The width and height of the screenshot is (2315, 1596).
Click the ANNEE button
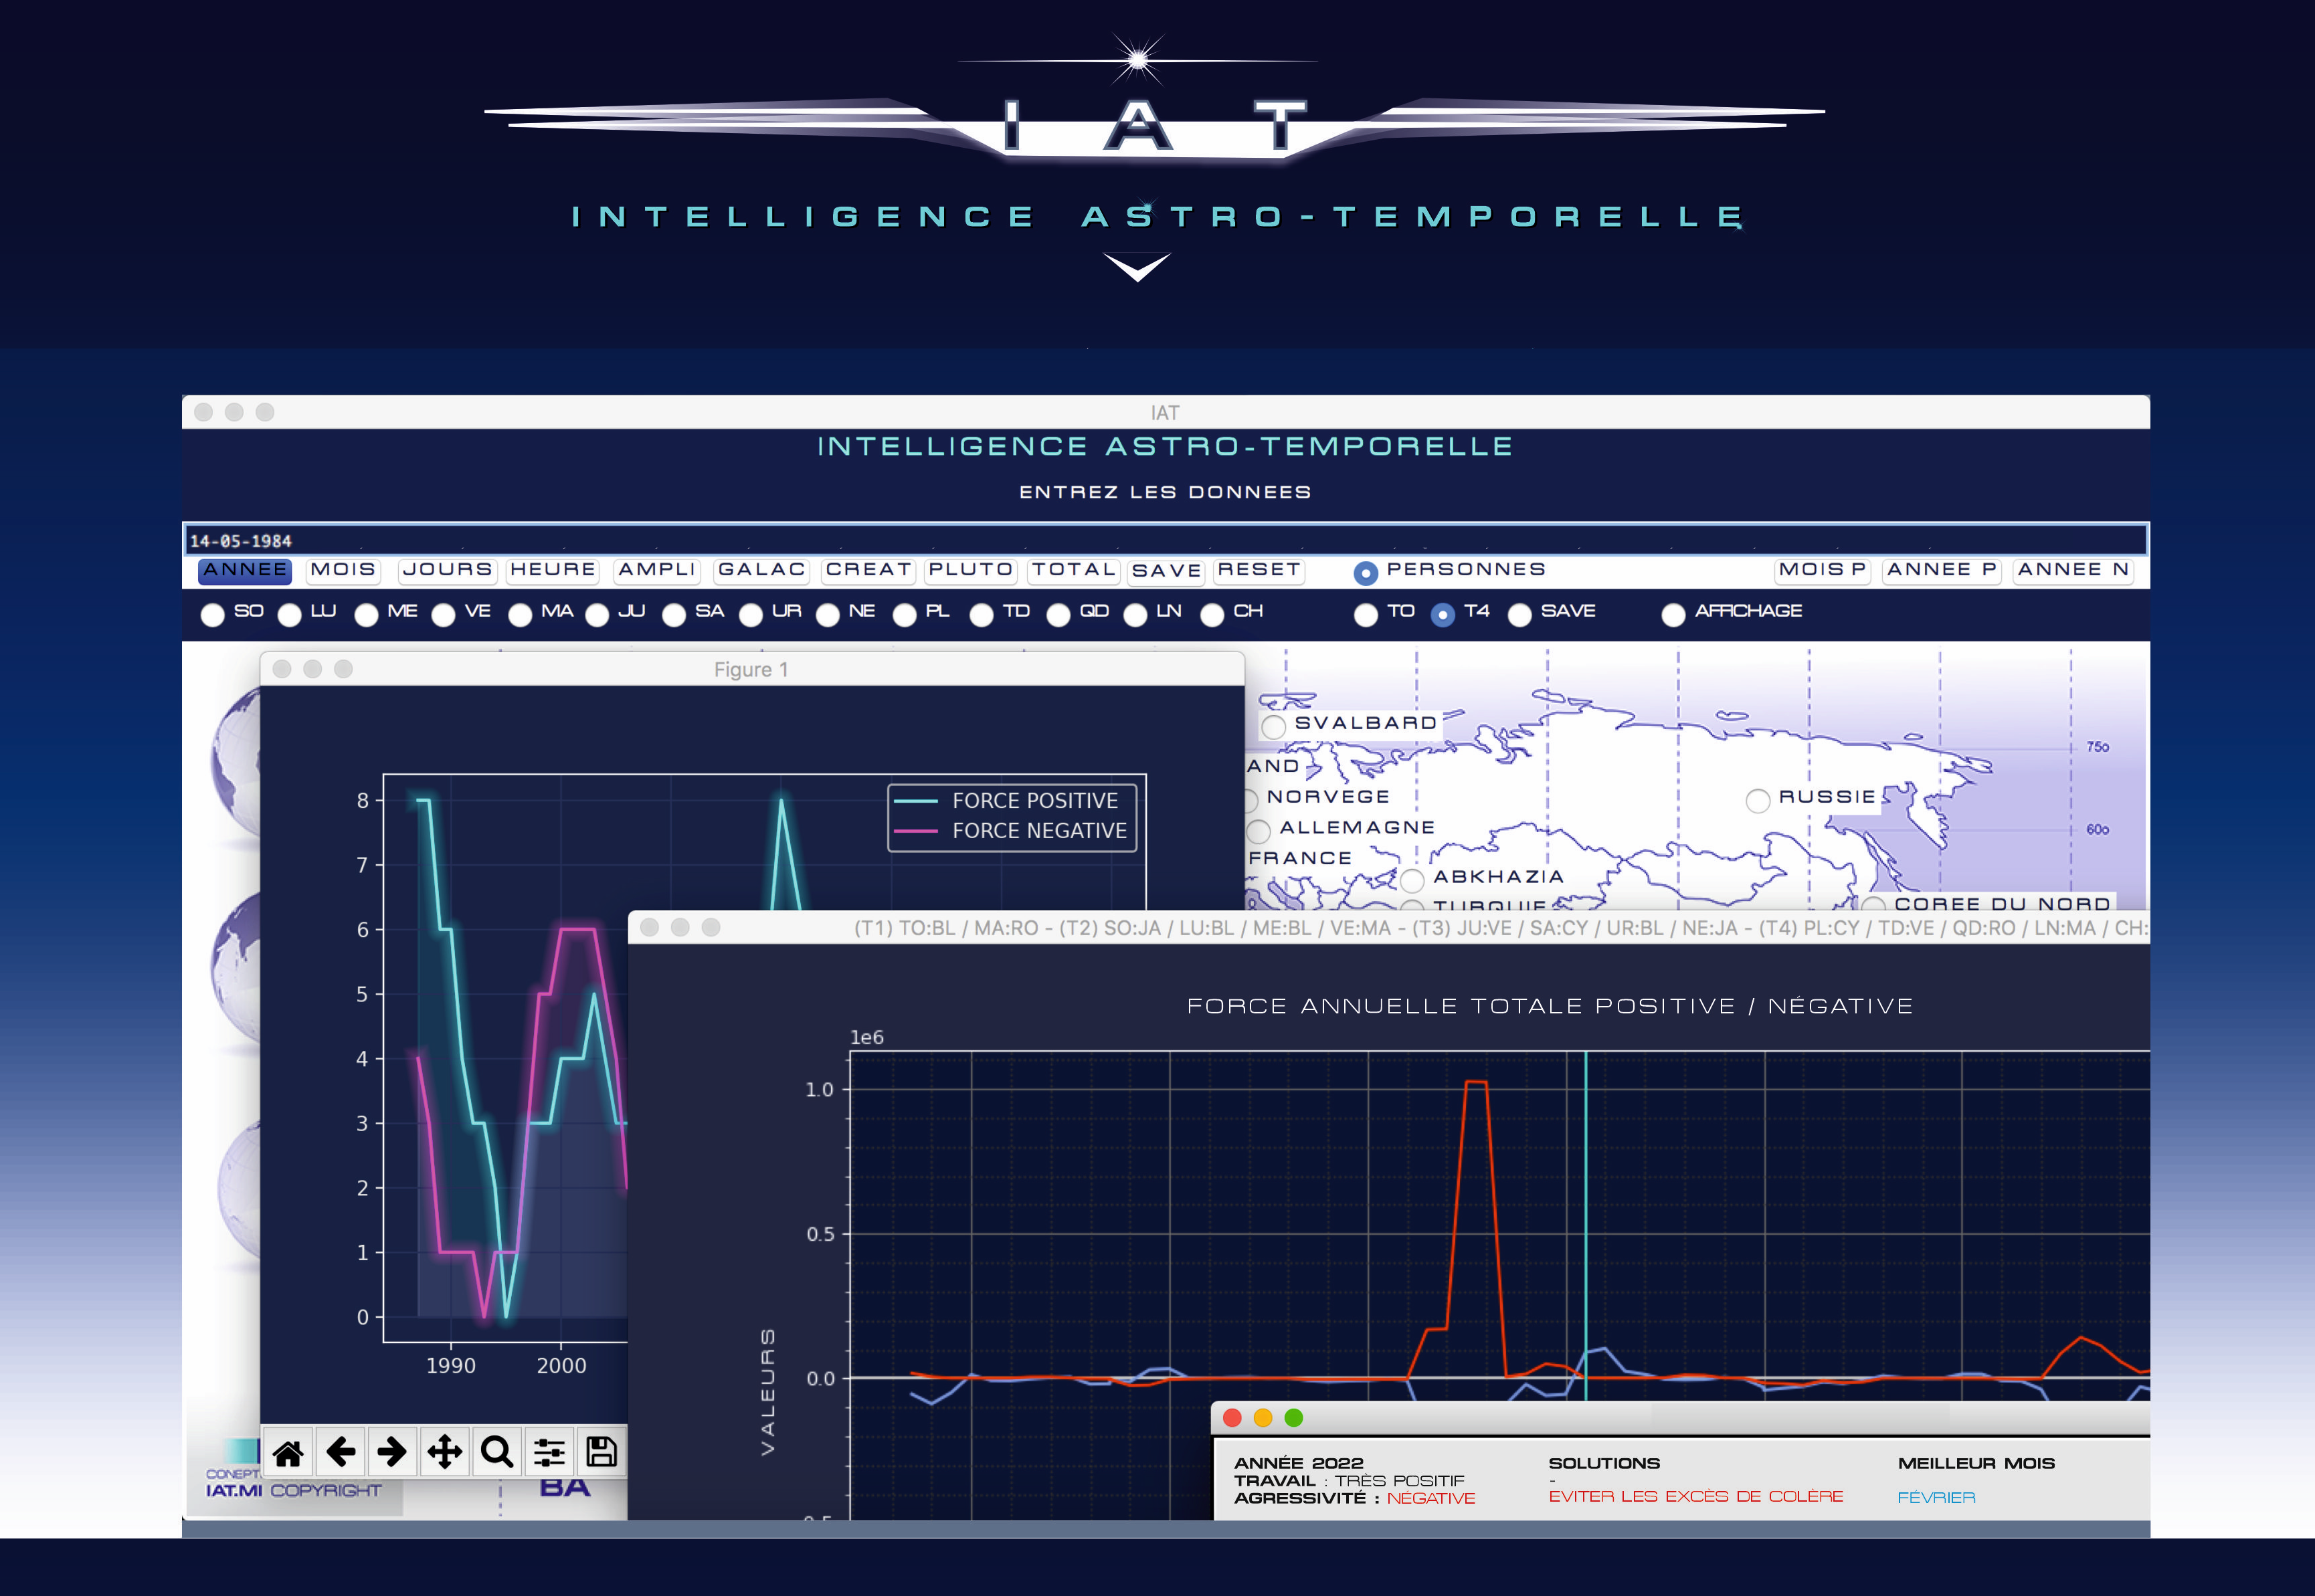(245, 570)
